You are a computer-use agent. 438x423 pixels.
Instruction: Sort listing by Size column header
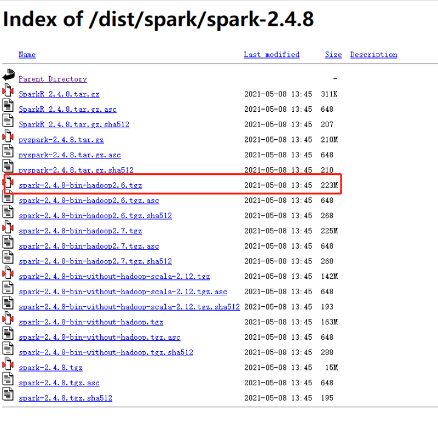[x=333, y=54]
